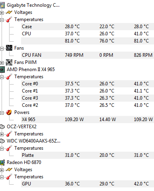The width and height of the screenshot is (154, 191).
Task: Click the fan icon next to Fans PWM
Action: [9, 62]
